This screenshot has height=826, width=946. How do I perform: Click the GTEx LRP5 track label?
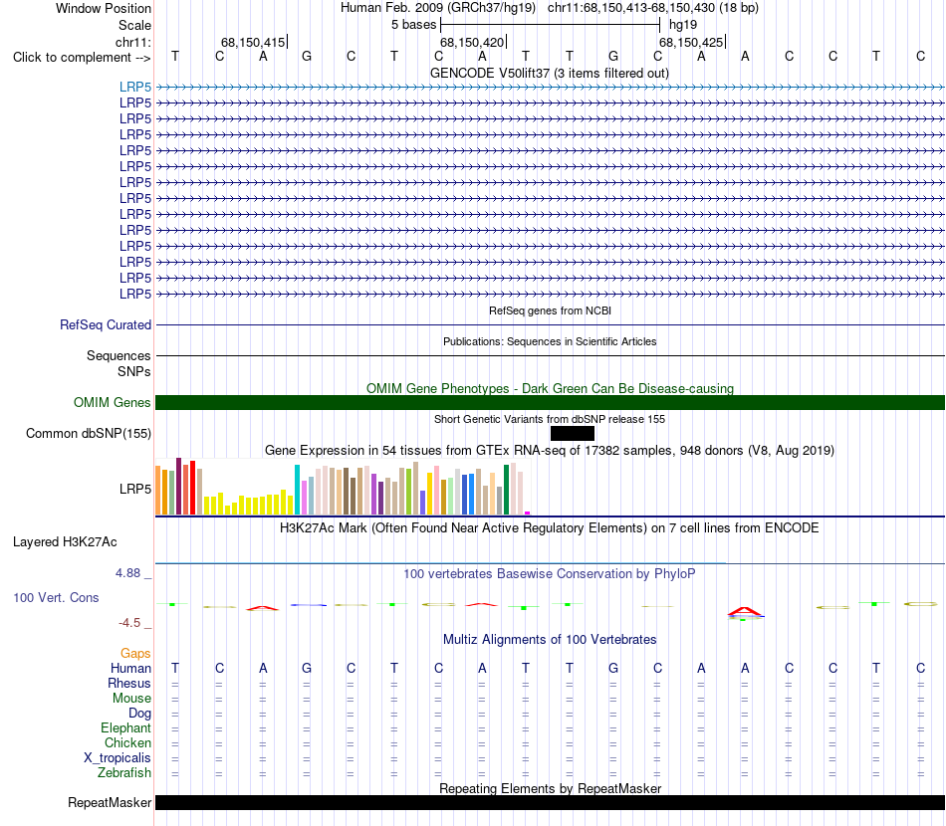[135, 489]
